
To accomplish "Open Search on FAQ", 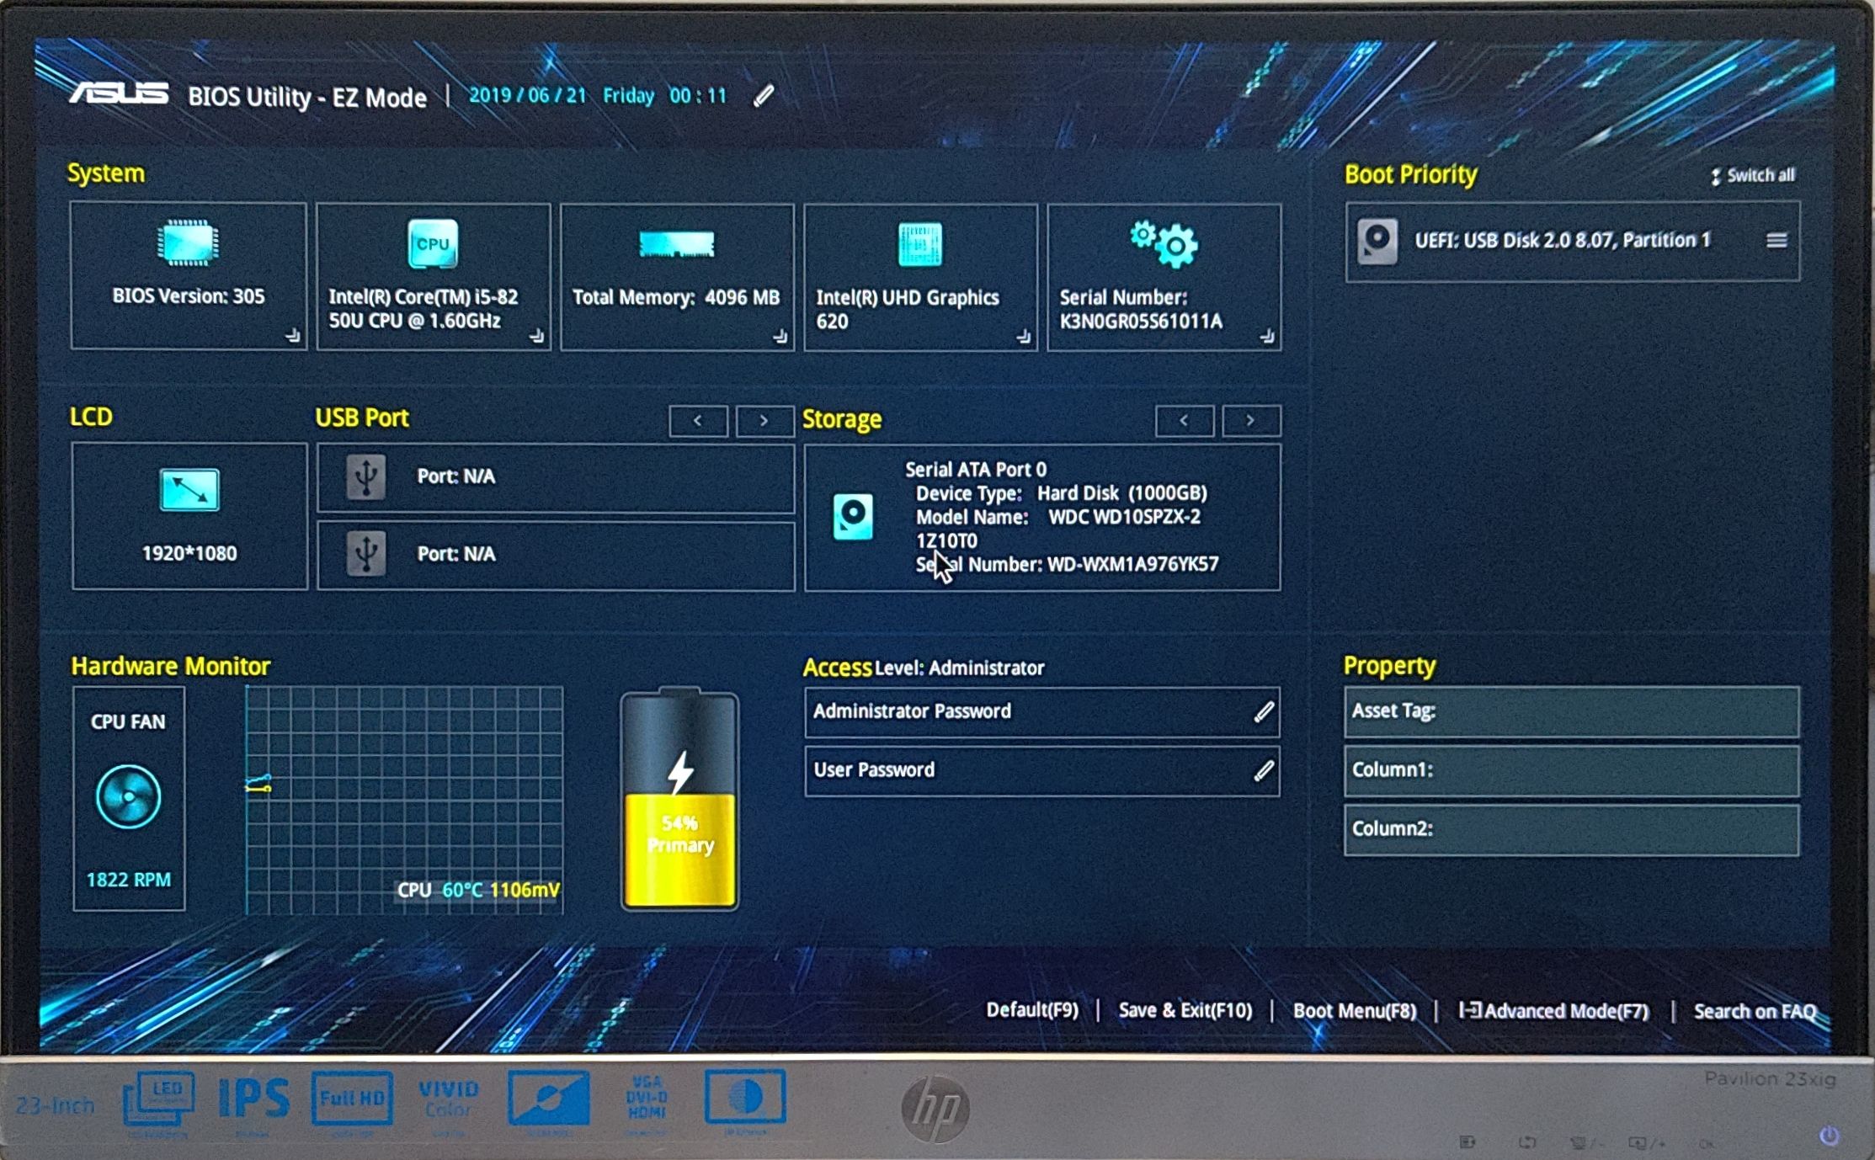I will [1755, 1011].
